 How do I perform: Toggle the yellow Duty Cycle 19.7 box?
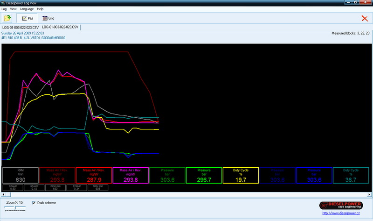tap(241, 175)
